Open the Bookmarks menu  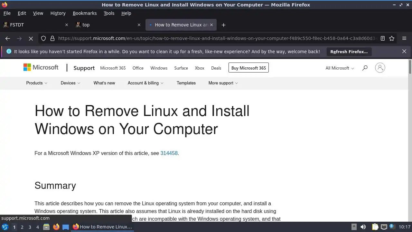[x=85, y=13]
